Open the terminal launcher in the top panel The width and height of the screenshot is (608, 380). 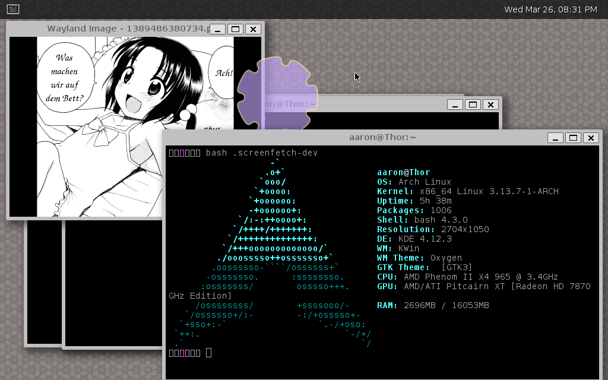13,9
